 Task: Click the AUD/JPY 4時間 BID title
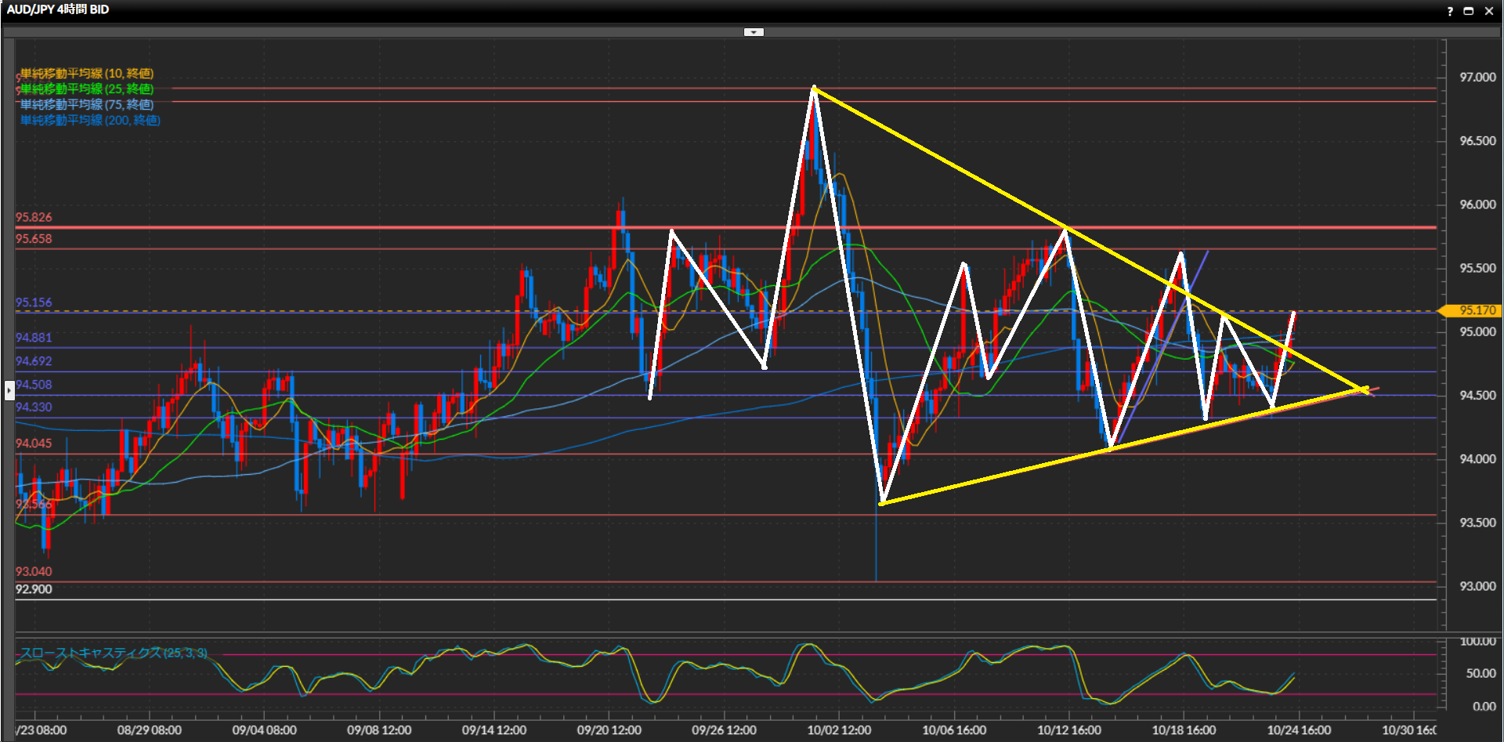[x=58, y=9]
